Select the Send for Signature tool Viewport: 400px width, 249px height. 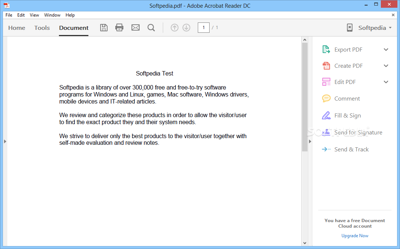(358, 132)
